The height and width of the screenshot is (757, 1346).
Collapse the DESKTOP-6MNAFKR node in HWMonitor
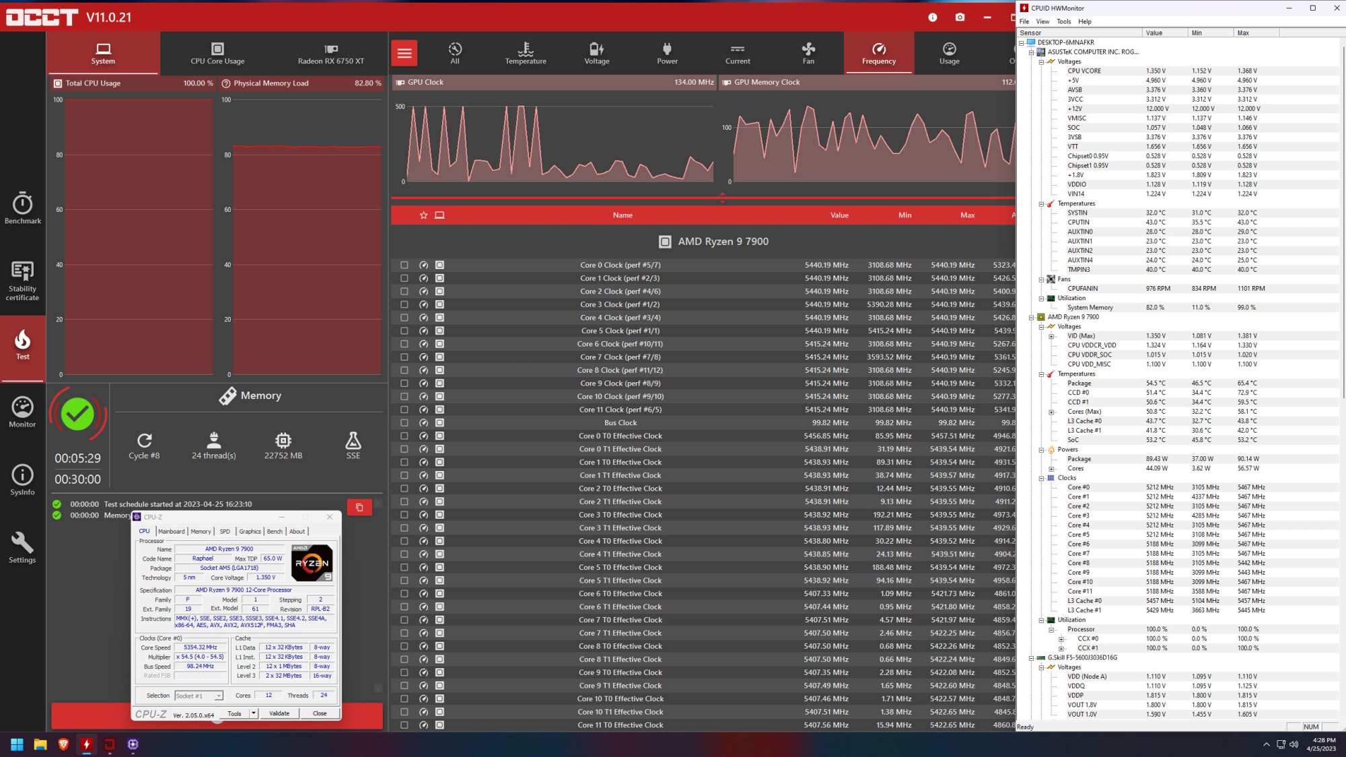coord(1021,42)
